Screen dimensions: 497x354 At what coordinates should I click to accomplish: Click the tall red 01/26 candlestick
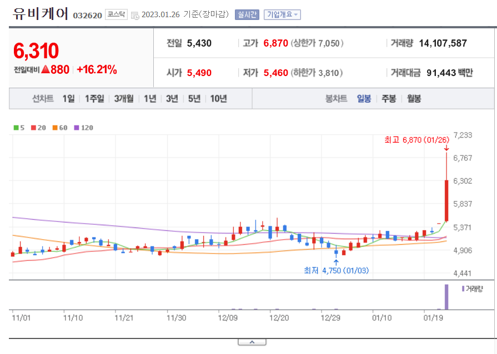click(x=446, y=200)
